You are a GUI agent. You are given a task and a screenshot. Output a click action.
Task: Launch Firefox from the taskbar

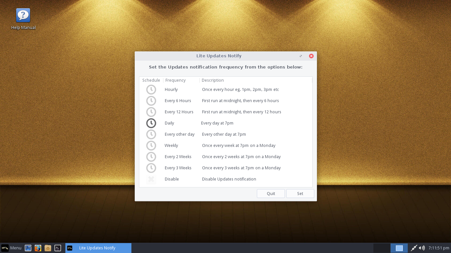click(x=38, y=248)
